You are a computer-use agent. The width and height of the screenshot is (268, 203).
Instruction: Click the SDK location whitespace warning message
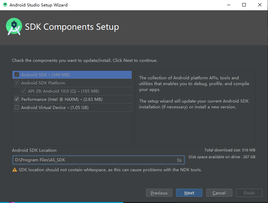click(x=110, y=170)
